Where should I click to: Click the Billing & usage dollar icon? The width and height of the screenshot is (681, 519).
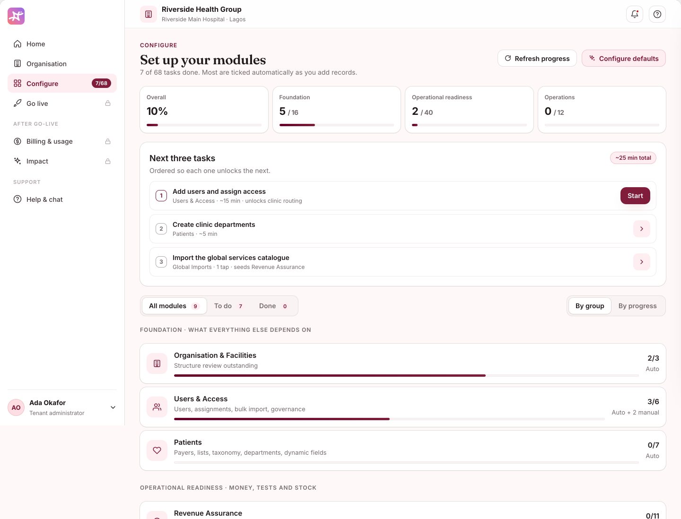(17, 141)
